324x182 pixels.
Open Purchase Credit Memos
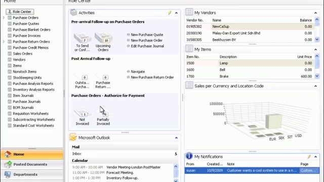[x=30, y=48]
